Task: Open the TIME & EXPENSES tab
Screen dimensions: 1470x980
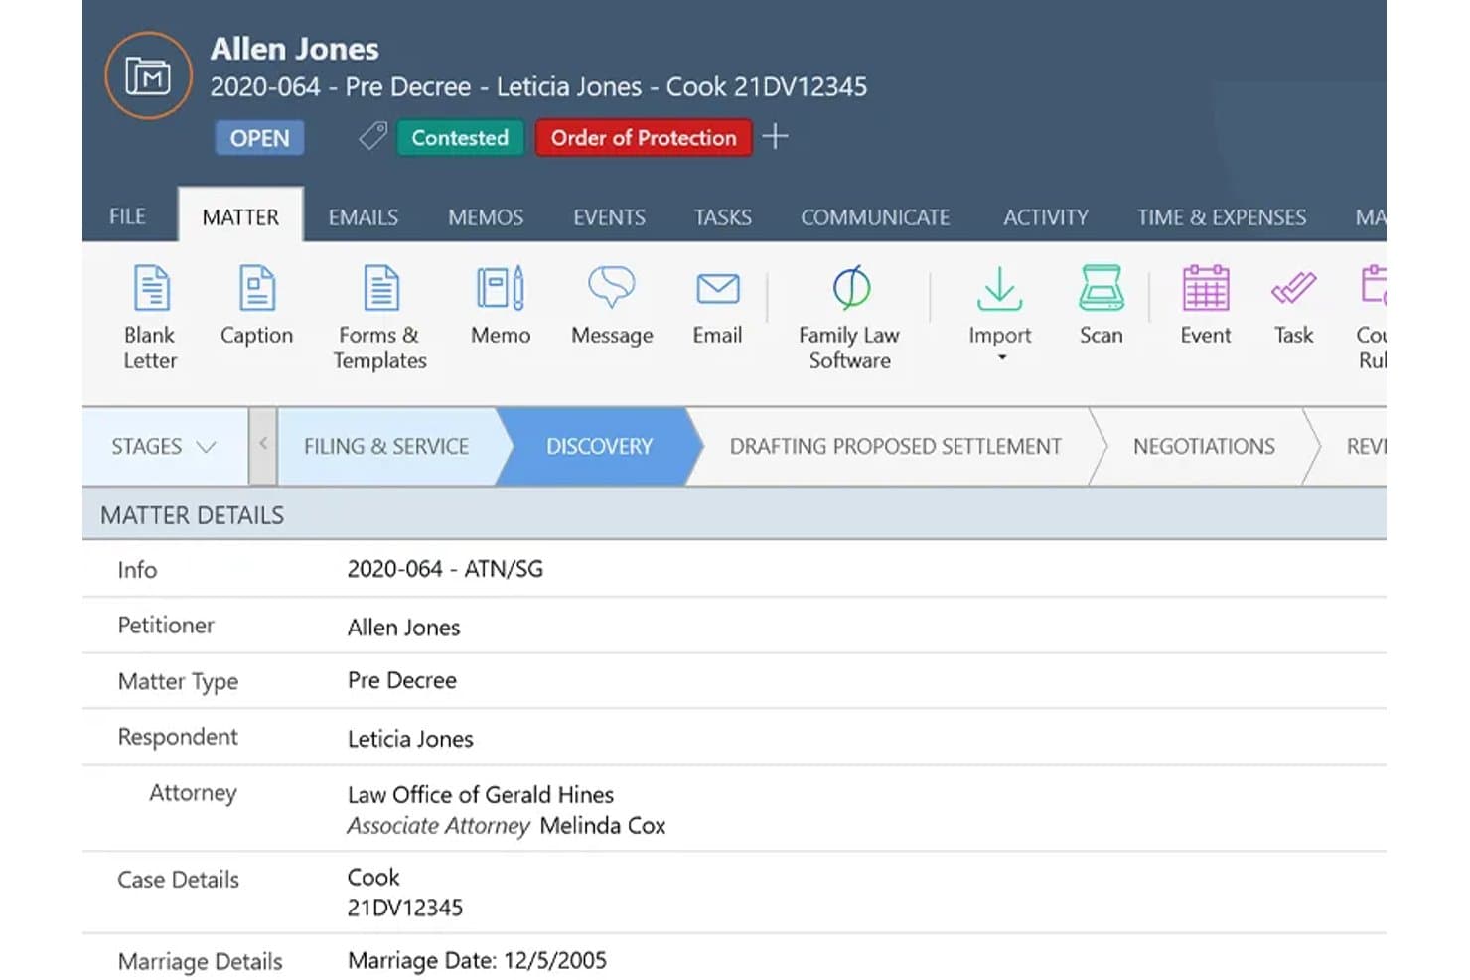Action: tap(1222, 217)
